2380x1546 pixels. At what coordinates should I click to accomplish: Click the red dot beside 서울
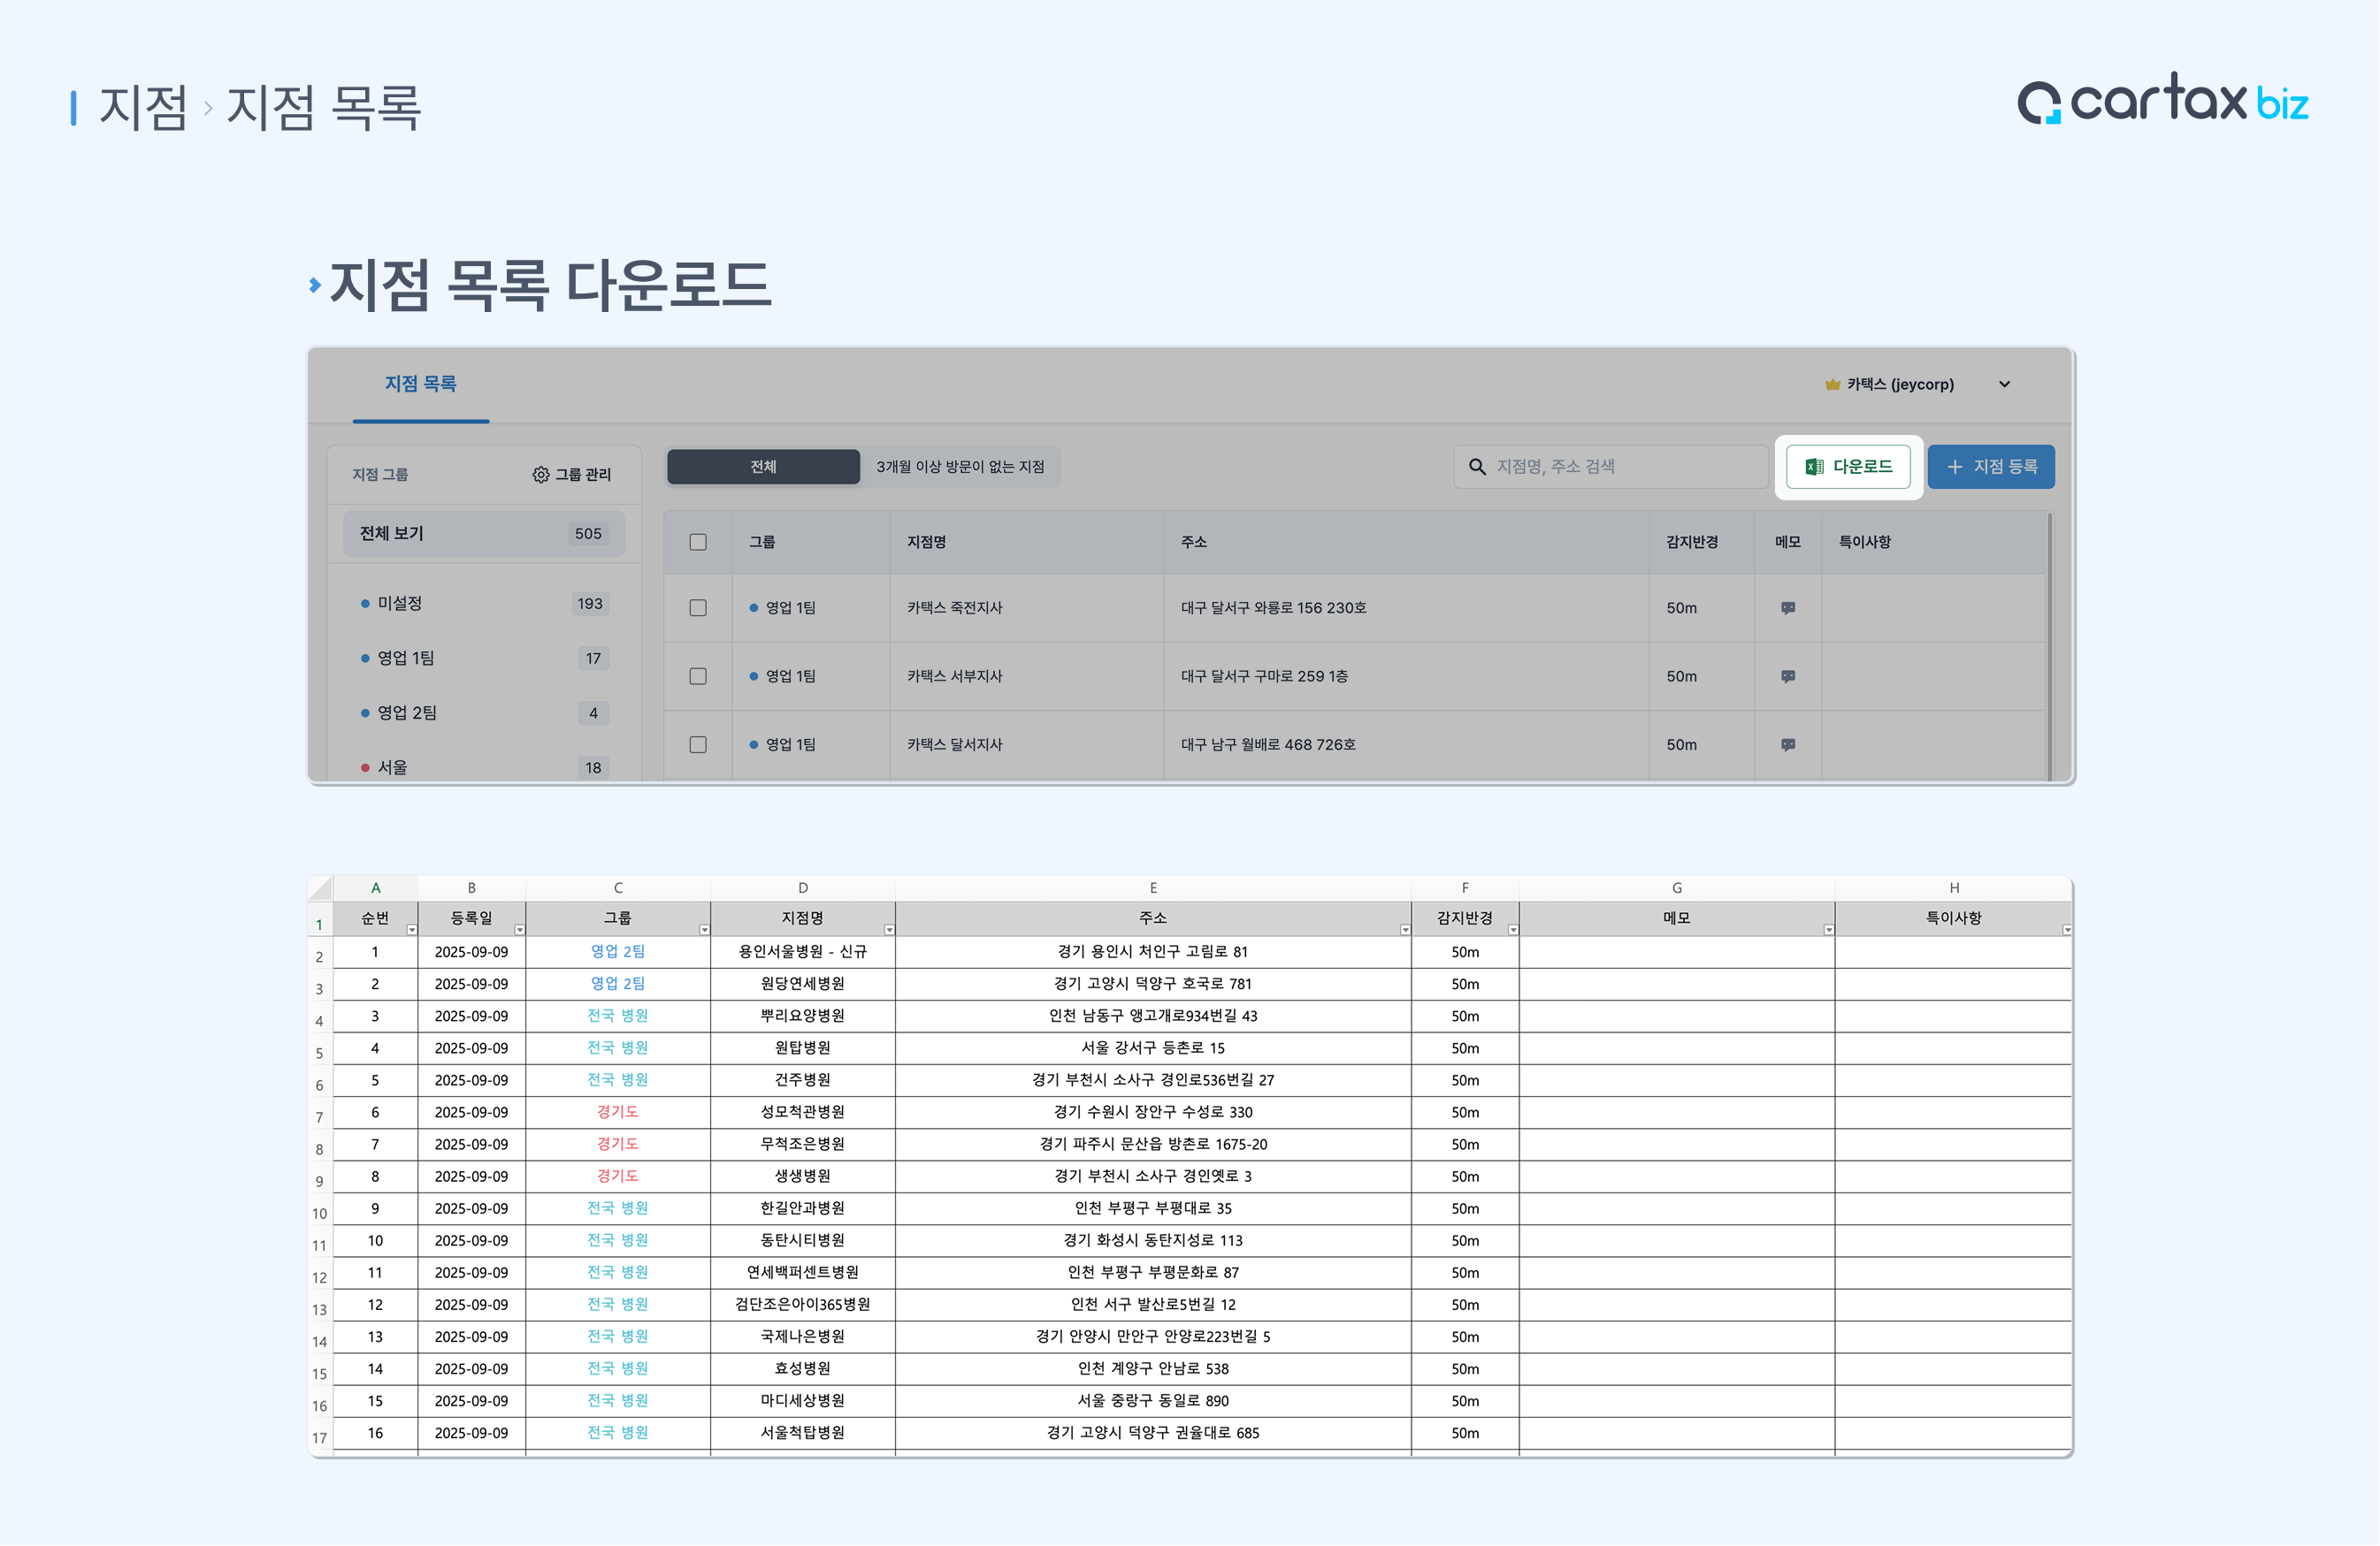pos(365,767)
